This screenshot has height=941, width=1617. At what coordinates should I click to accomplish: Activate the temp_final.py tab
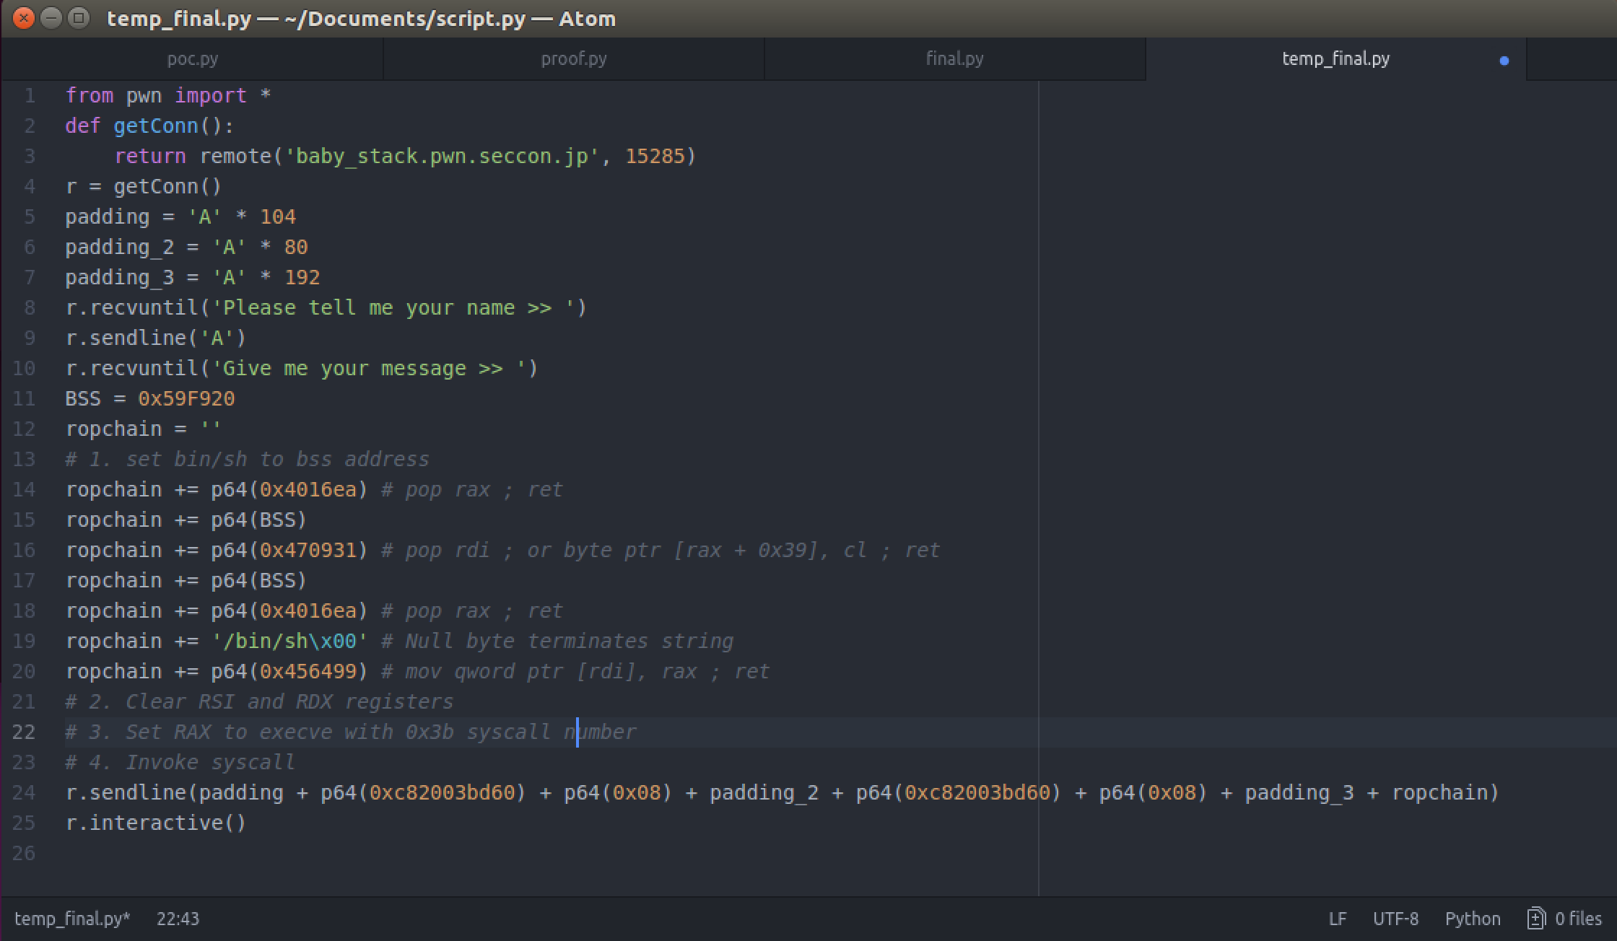(1335, 59)
